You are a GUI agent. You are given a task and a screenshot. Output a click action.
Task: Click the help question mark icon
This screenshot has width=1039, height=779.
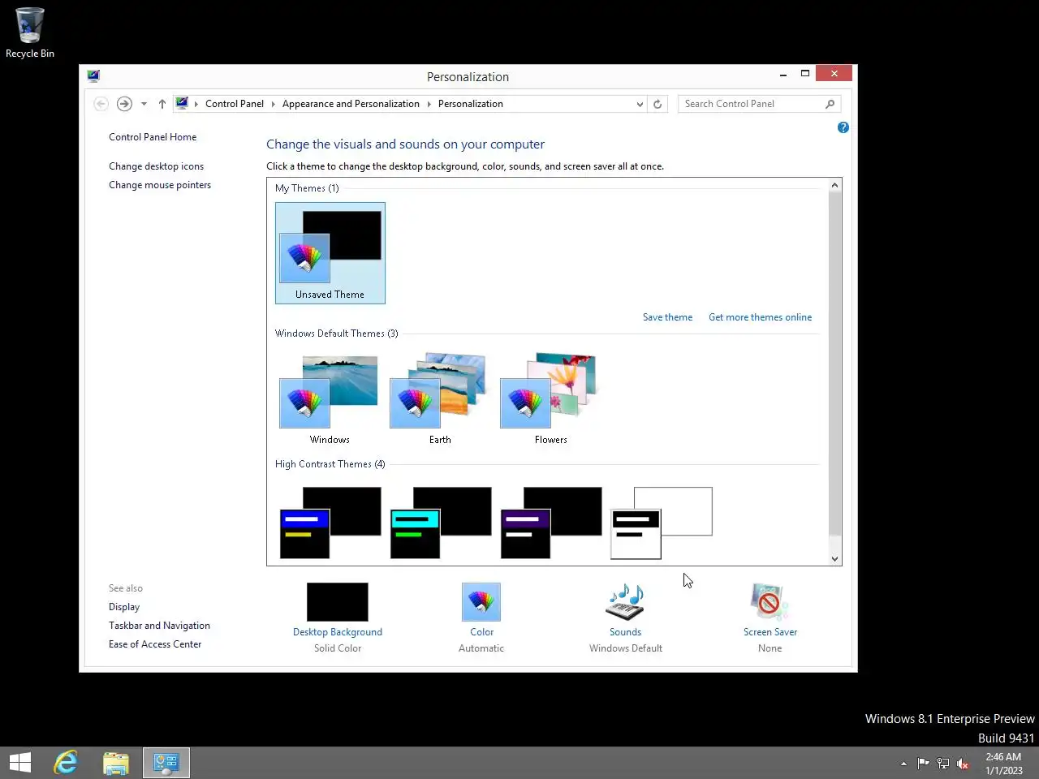843,127
